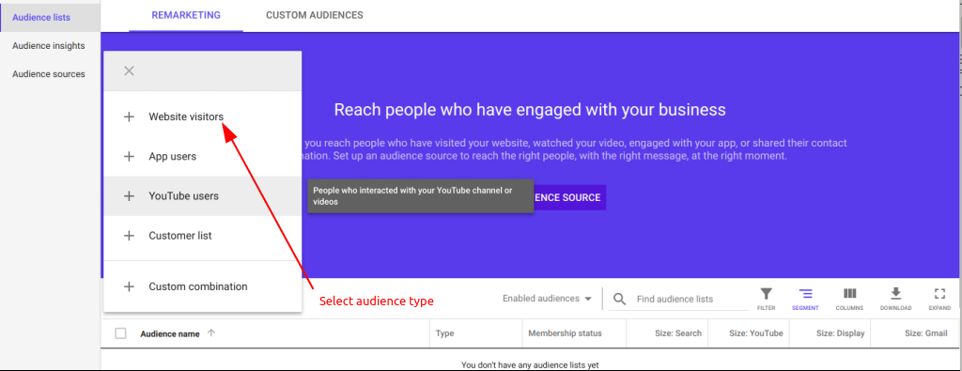Choose App users from the menu
Image resolution: width=962 pixels, height=371 pixels.
pyautogui.click(x=203, y=156)
